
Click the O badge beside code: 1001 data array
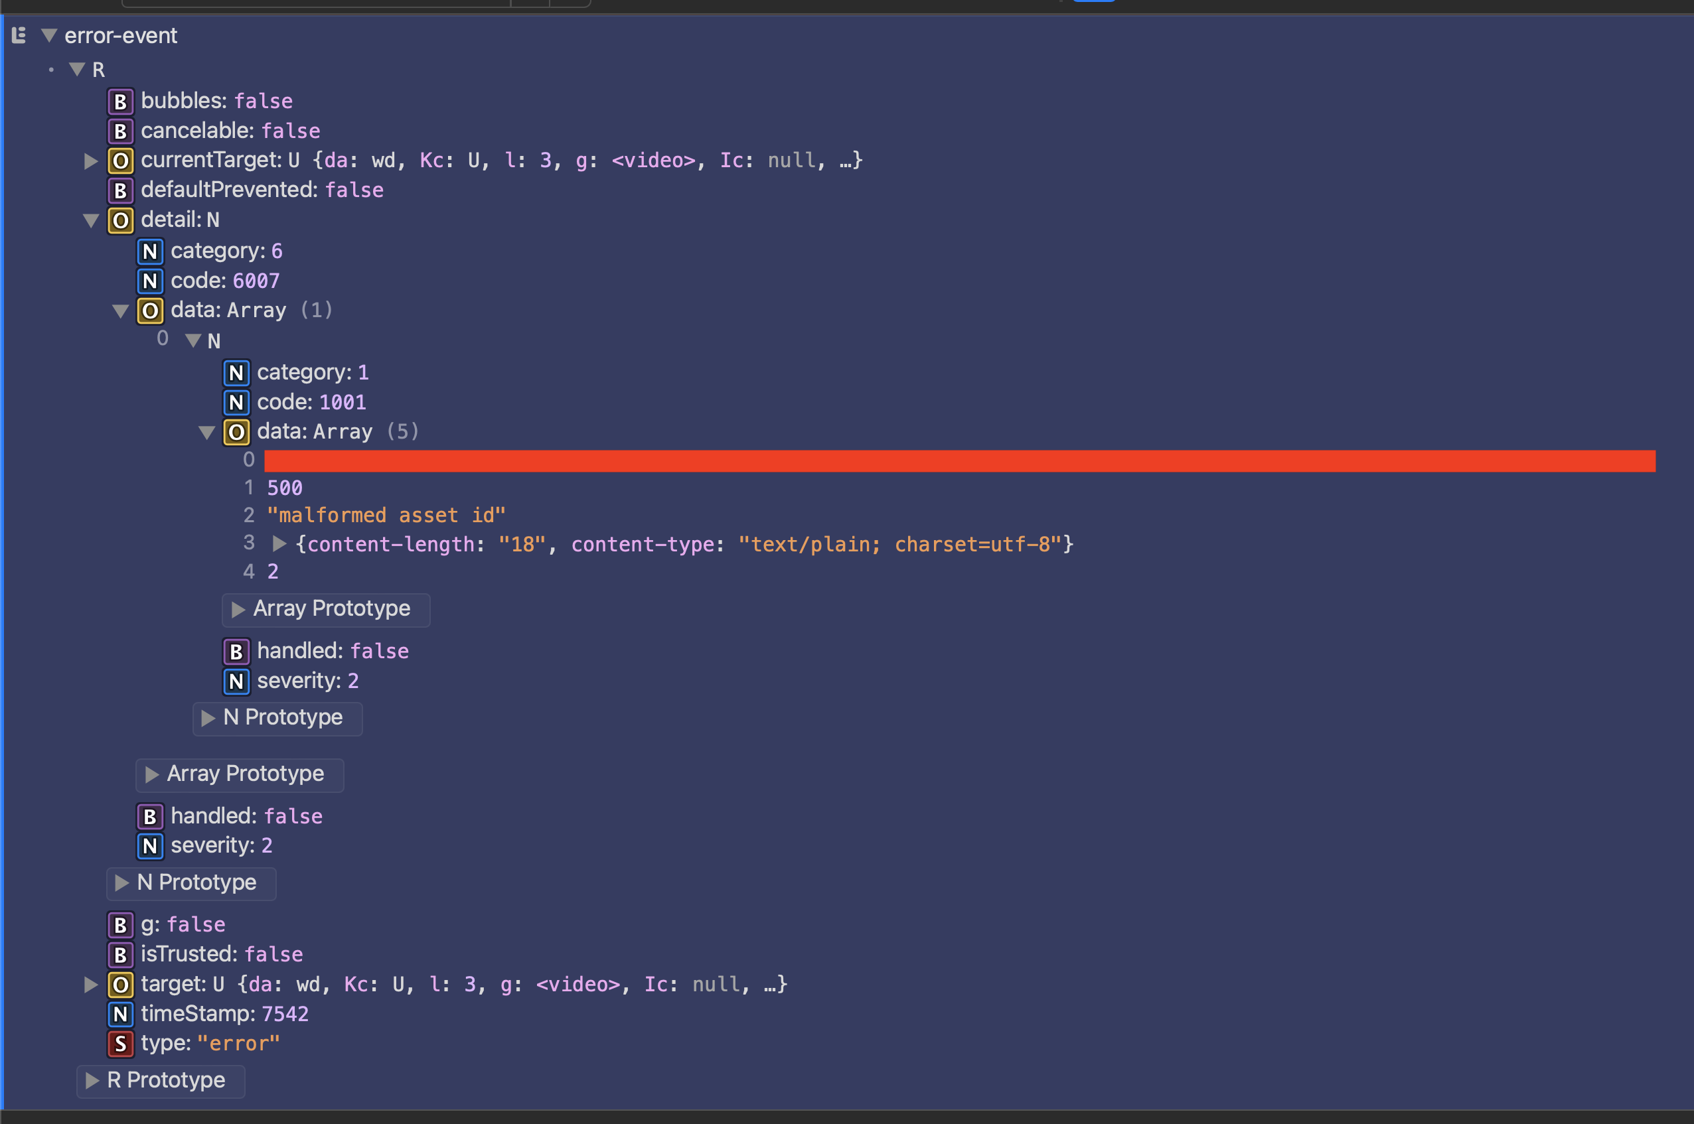(x=237, y=431)
